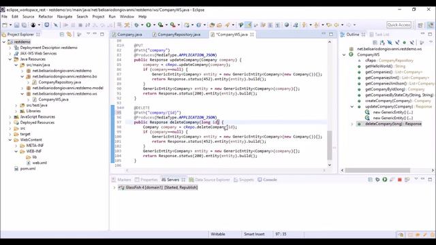Viewport: 436px width, 245px height.
Task: Click the Outline horizontal scrollbar thumb
Action: (x=377, y=170)
